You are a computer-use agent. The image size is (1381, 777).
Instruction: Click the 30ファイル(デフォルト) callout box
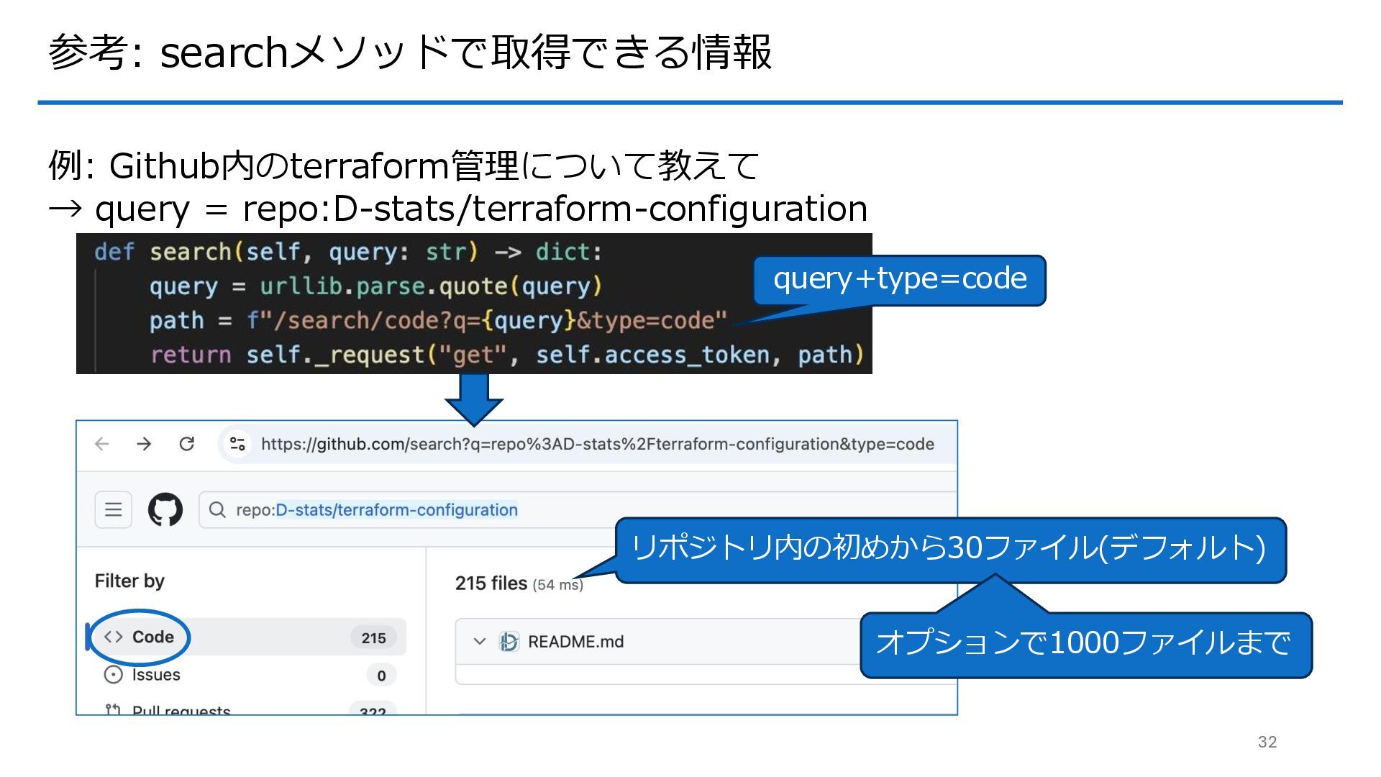pyautogui.click(x=949, y=549)
